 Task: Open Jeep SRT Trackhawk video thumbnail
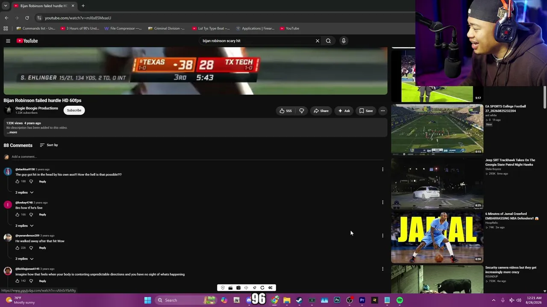coord(437,183)
